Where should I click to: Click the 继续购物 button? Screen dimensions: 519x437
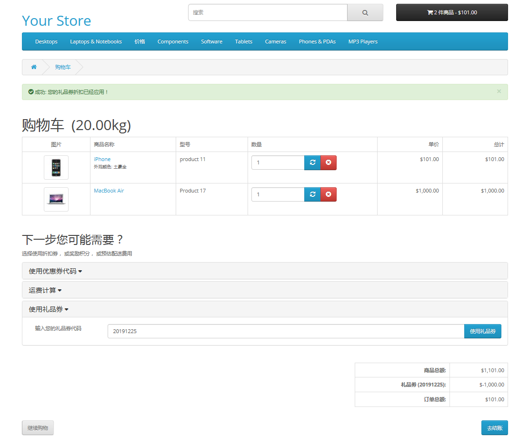(x=38, y=428)
